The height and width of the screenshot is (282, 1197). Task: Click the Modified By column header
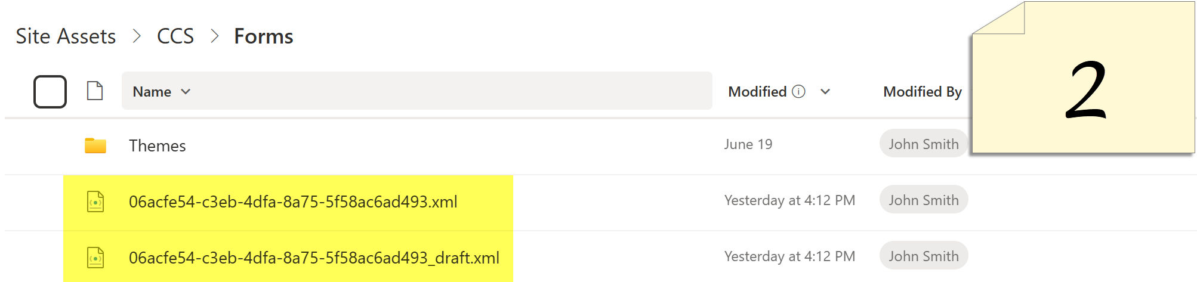923,92
